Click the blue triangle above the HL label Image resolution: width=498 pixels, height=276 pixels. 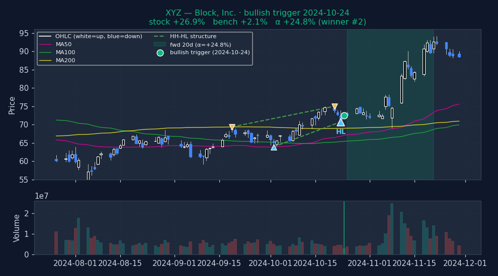(x=341, y=122)
